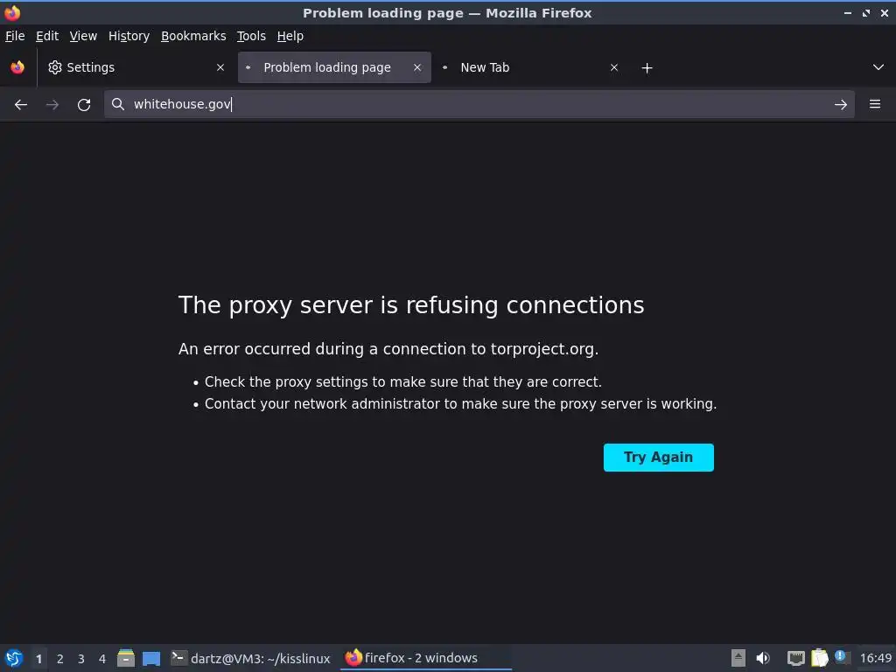Screen dimensions: 896x672
Task: Open the desktop start menu icon
Action: (14, 658)
